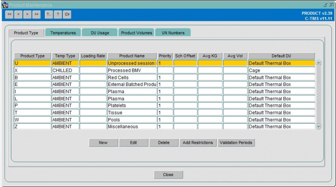Close the Product Maintenance form

point(168,174)
